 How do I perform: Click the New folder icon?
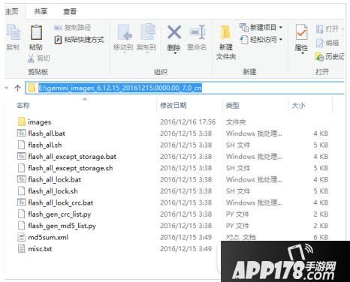[225, 32]
